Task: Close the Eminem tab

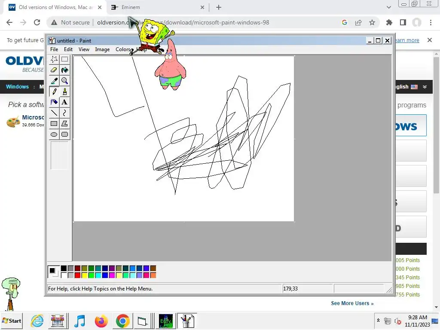Action: (202, 7)
